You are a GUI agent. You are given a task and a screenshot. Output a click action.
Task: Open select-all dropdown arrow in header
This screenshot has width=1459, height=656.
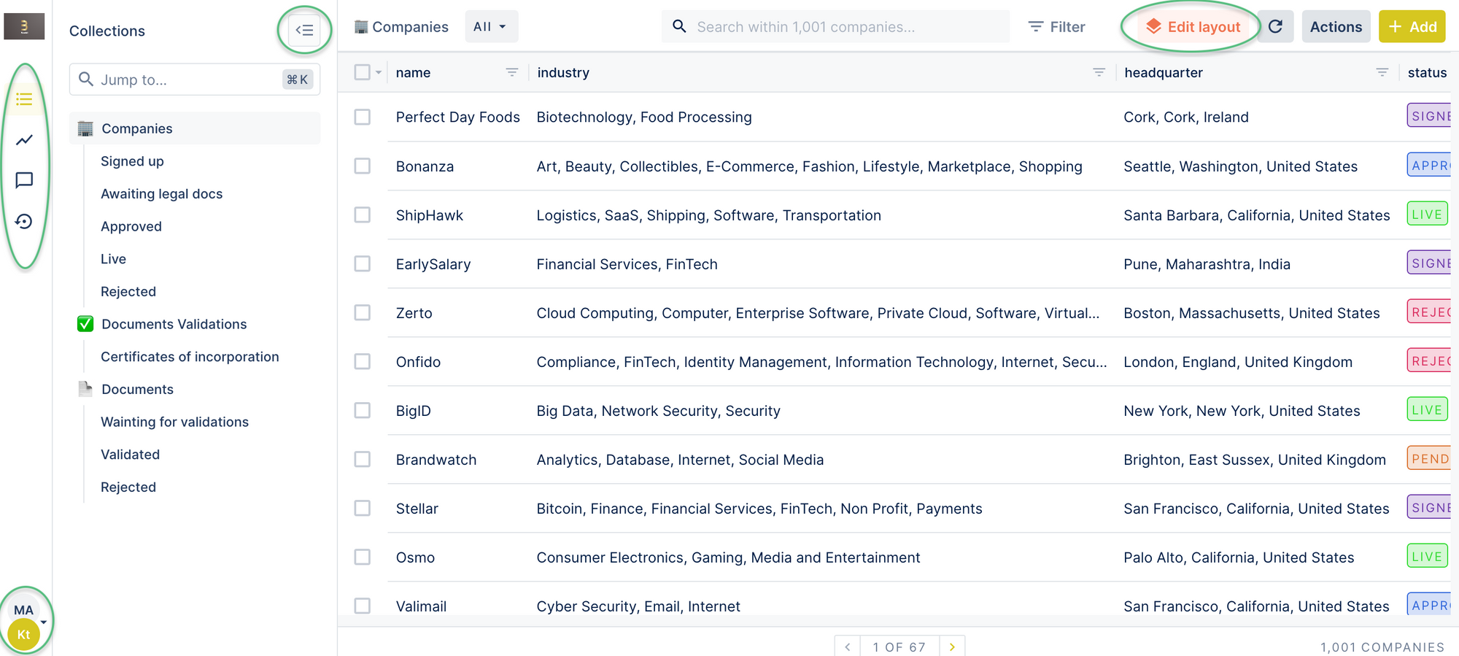tap(379, 72)
